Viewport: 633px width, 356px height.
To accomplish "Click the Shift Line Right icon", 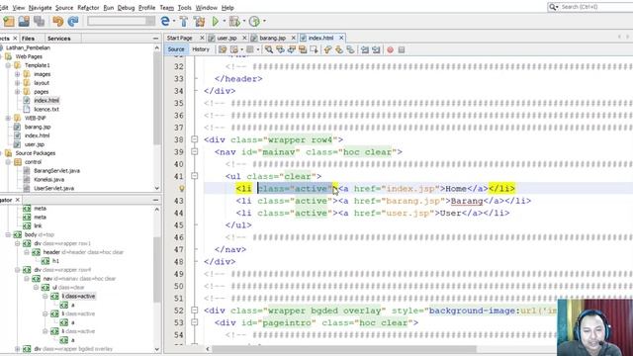I will point(376,49).
